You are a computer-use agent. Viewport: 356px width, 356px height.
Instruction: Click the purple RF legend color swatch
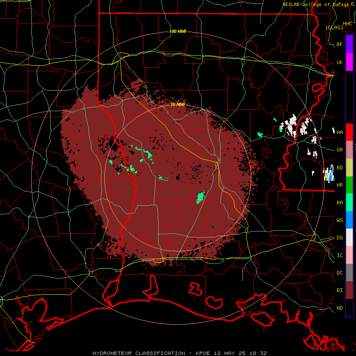pyautogui.click(x=349, y=44)
